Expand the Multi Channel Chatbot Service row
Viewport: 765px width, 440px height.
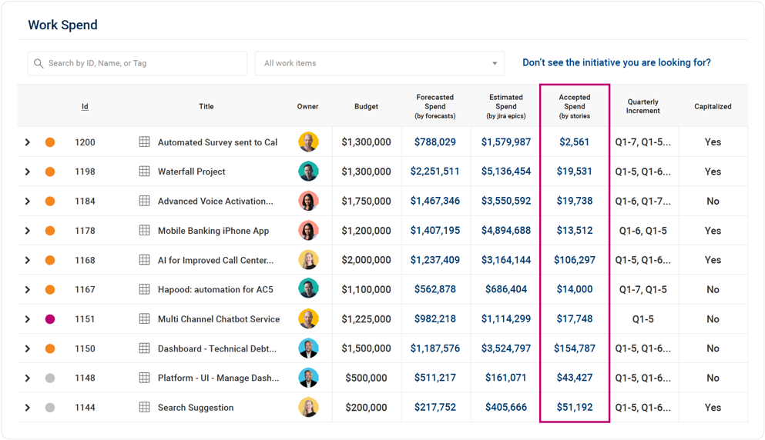(x=28, y=319)
